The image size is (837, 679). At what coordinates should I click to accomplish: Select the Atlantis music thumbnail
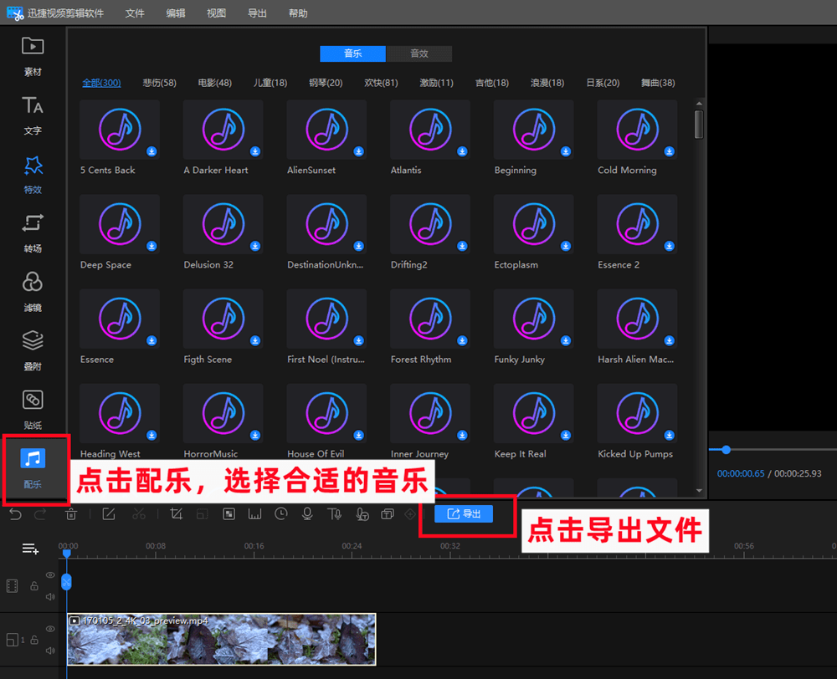point(429,130)
